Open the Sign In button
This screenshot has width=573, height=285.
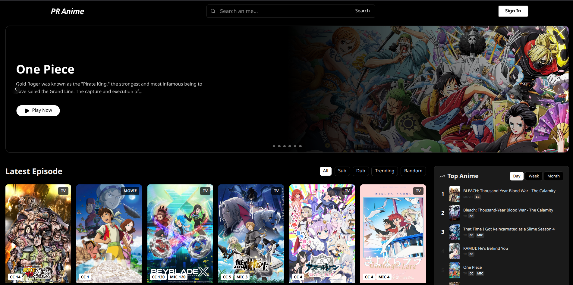[513, 11]
